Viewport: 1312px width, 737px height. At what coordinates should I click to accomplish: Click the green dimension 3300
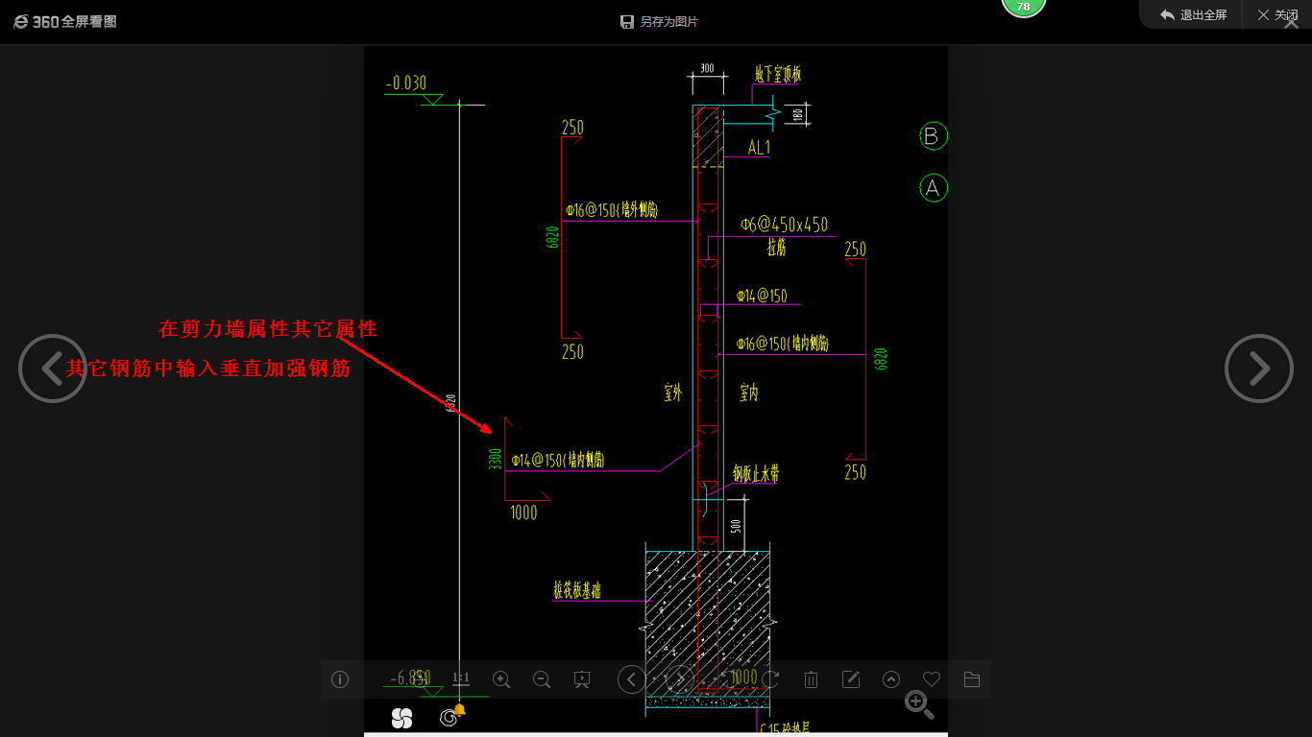tap(495, 459)
